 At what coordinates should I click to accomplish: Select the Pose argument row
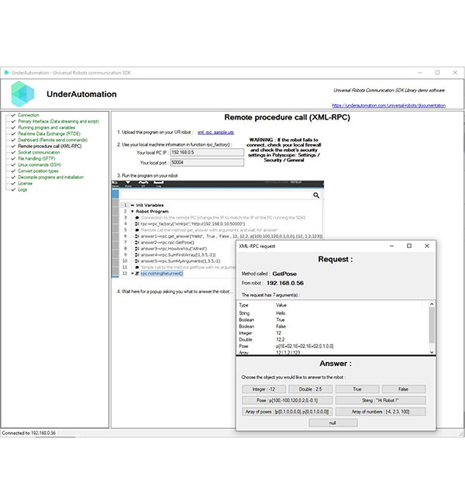[x=332, y=346]
